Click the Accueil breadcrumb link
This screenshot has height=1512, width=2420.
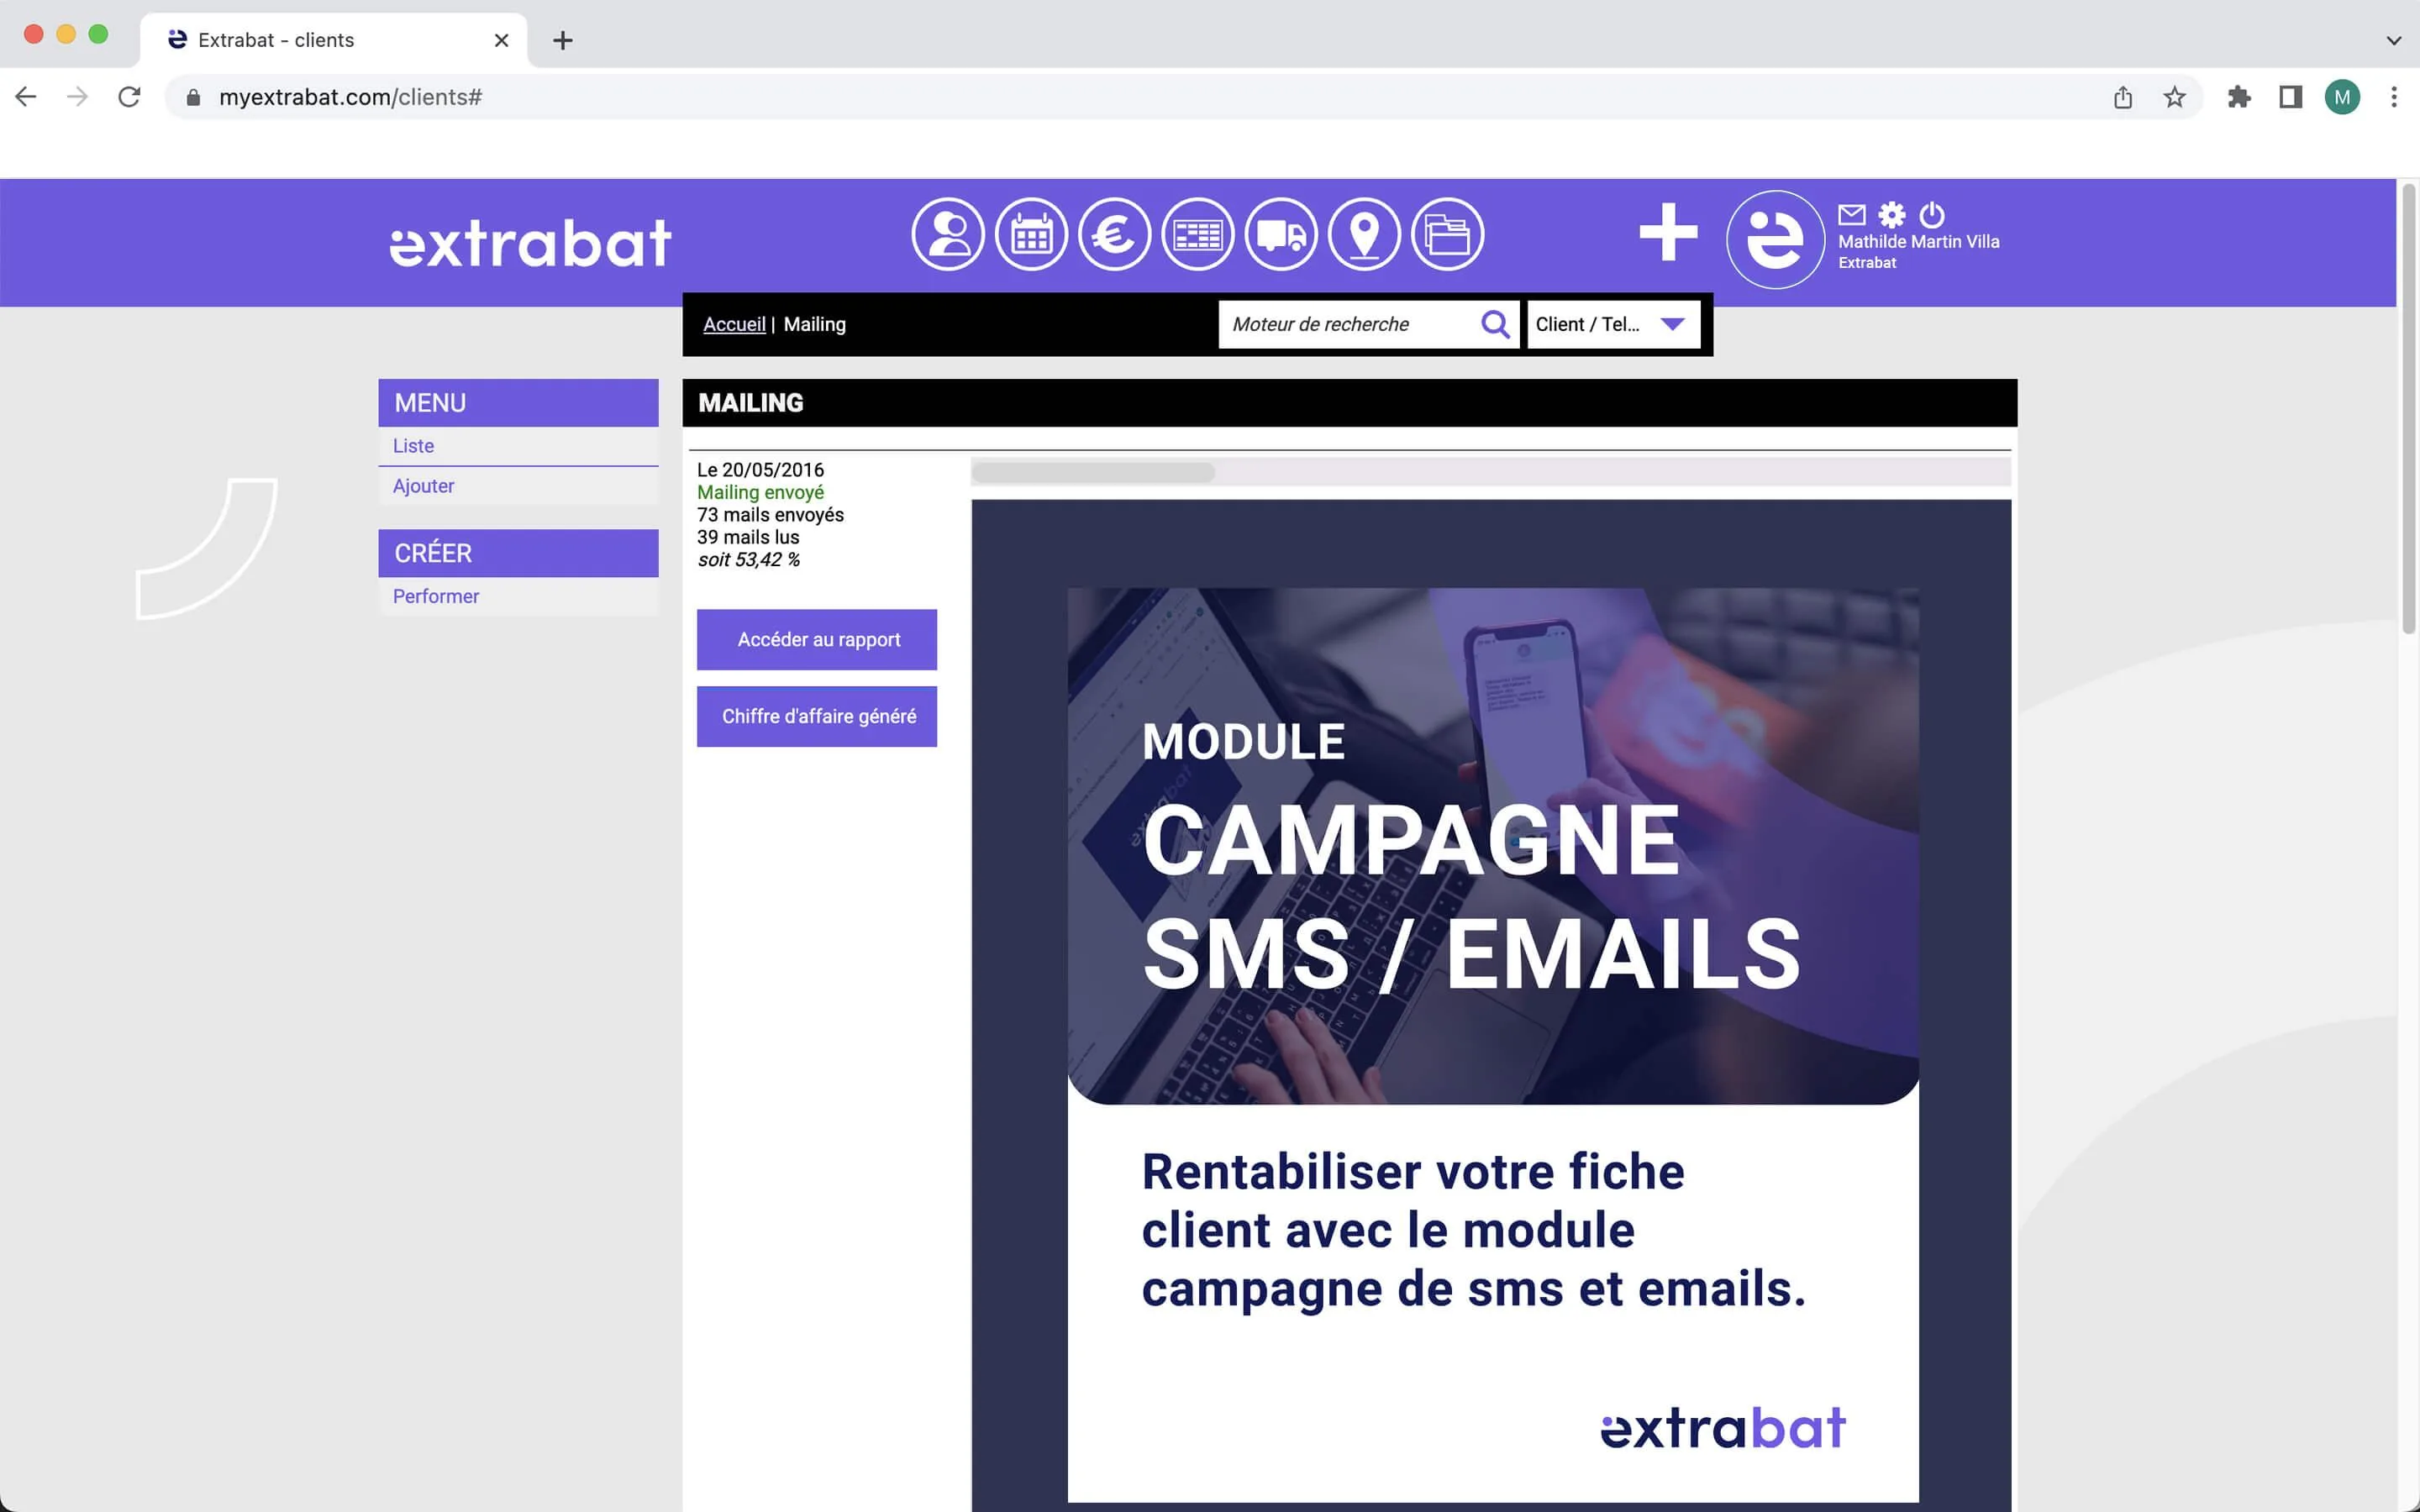pos(734,324)
